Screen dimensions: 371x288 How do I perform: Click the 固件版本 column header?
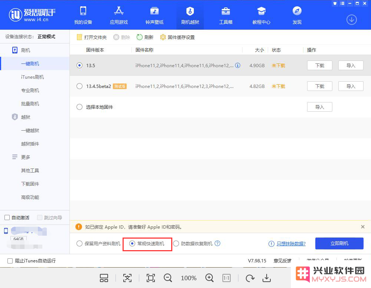[95, 50]
